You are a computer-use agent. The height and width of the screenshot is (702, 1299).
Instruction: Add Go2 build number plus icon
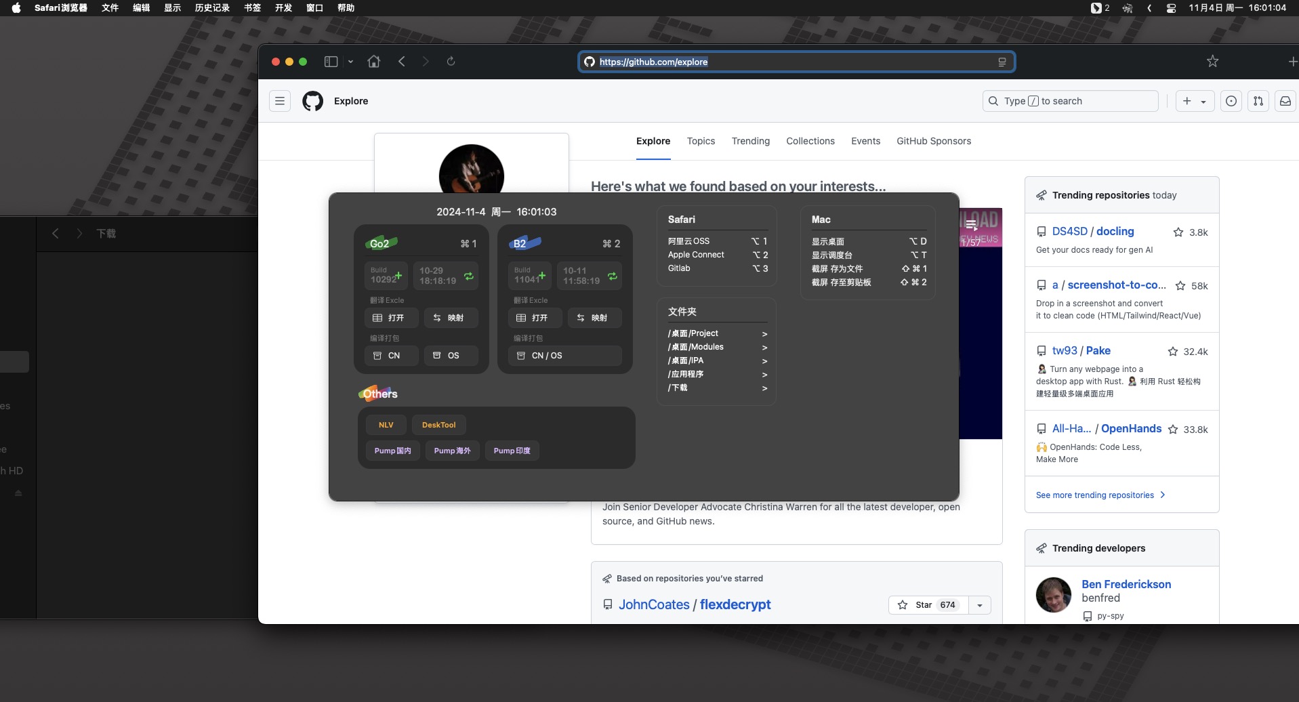tap(398, 276)
